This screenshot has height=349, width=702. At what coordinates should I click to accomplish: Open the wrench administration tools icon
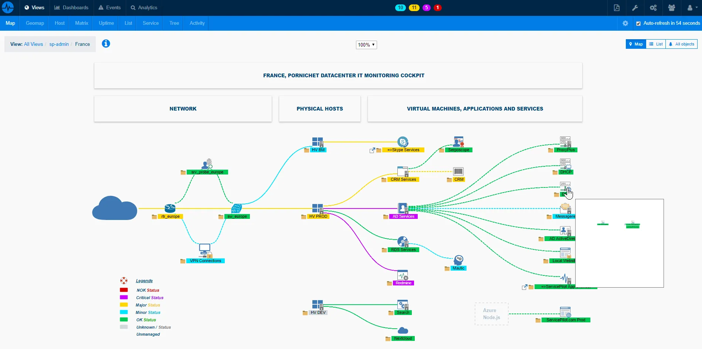[x=635, y=7]
